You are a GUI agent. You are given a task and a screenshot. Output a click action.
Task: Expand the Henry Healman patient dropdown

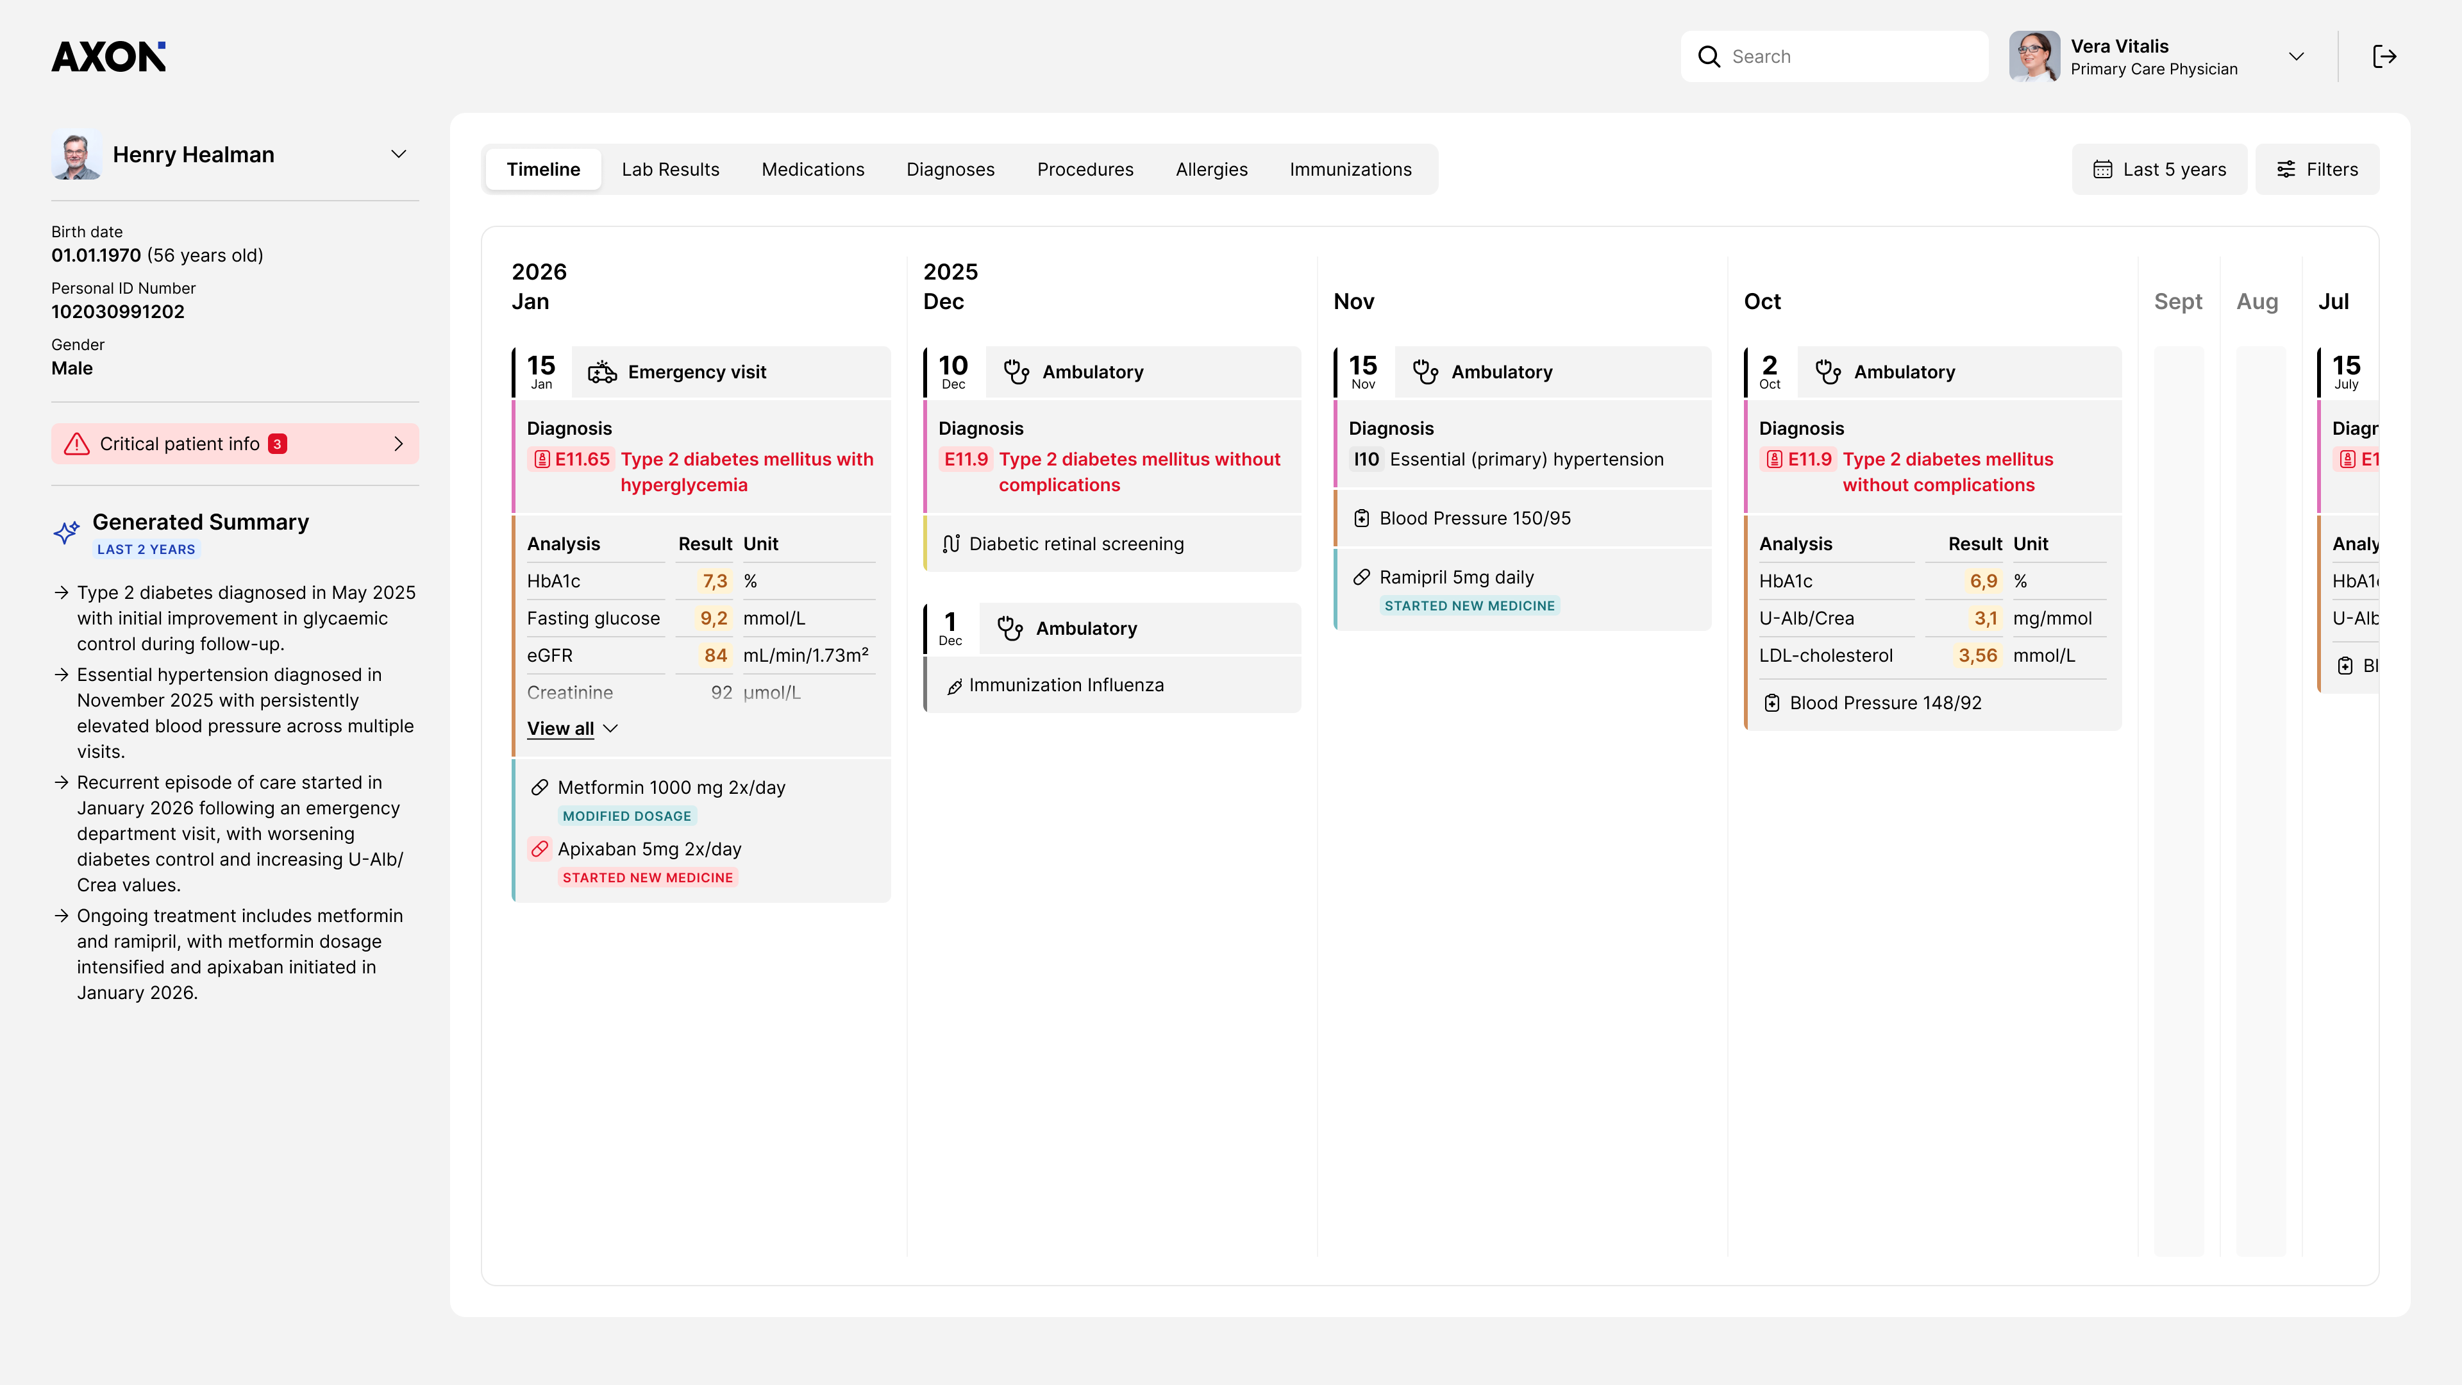tap(399, 154)
